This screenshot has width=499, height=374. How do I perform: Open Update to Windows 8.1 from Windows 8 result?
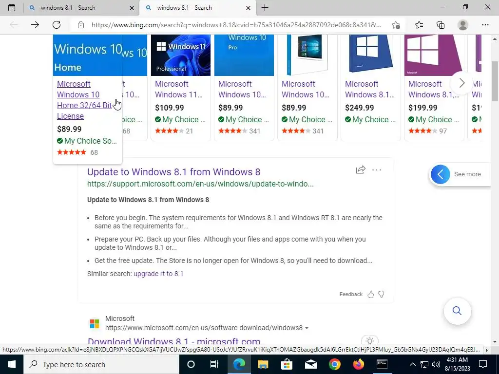174,172
